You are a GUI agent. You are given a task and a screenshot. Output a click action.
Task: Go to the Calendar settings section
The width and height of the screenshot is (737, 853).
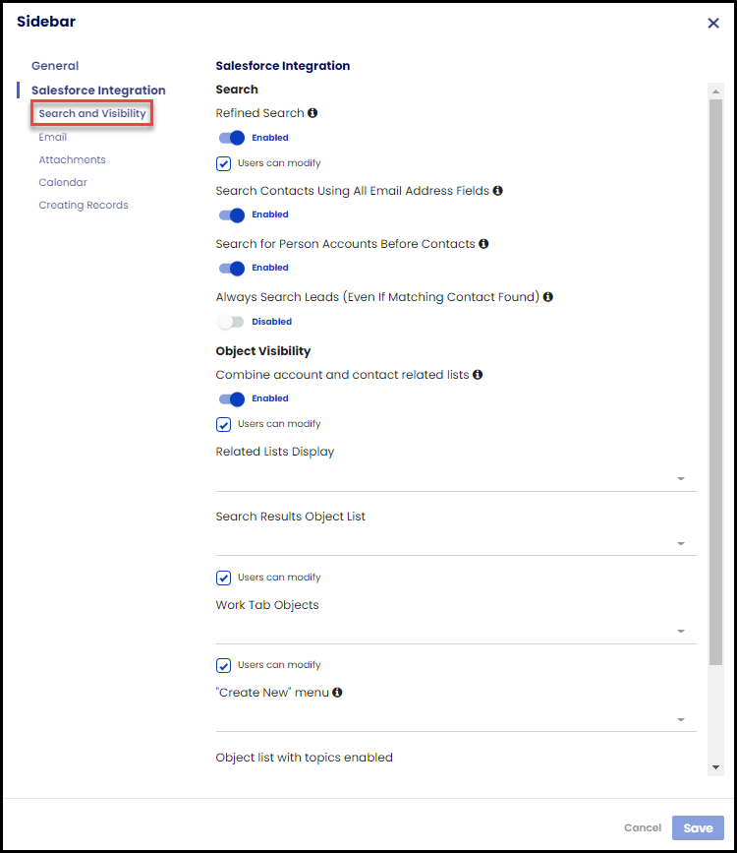(63, 182)
